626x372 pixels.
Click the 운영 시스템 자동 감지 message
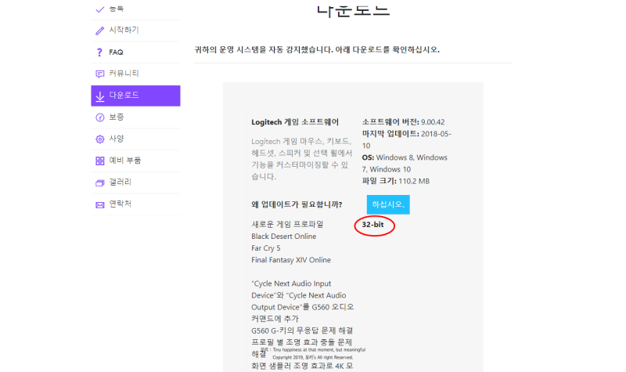pyautogui.click(x=317, y=50)
